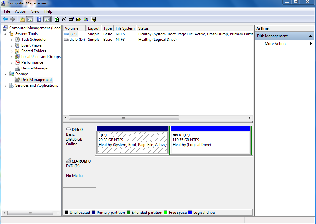316x224 pixels.
Task: Click the Shared Folders icon
Action: tap(17, 51)
